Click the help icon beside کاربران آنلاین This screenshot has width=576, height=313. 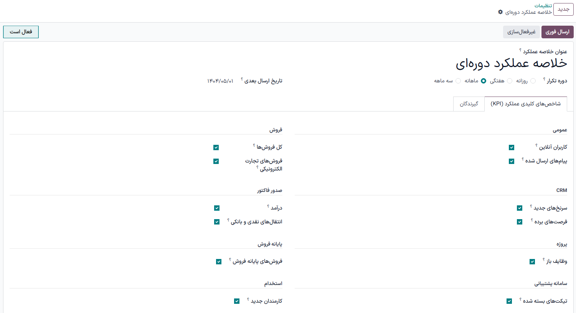[536, 145]
